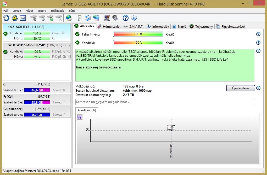Click the Kondíció 100 % gradient bar in overview
The width and height of the screenshot is (267, 175).
click(138, 43)
